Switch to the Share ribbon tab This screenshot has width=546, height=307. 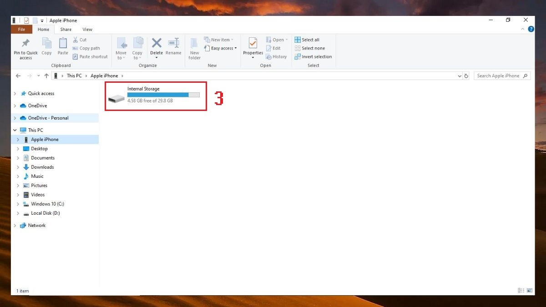point(66,30)
